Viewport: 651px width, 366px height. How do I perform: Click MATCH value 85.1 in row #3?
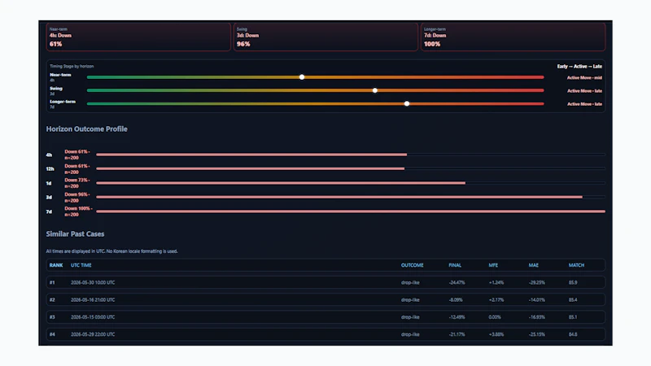(573, 317)
